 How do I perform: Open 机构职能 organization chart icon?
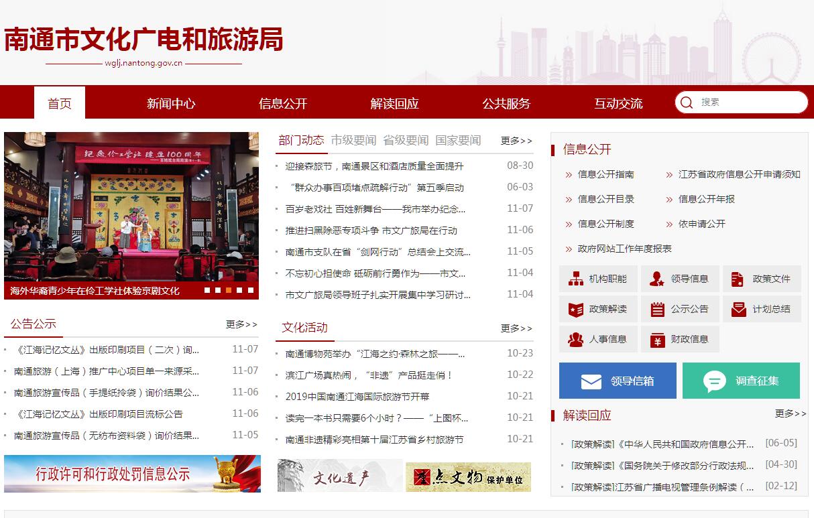point(575,279)
